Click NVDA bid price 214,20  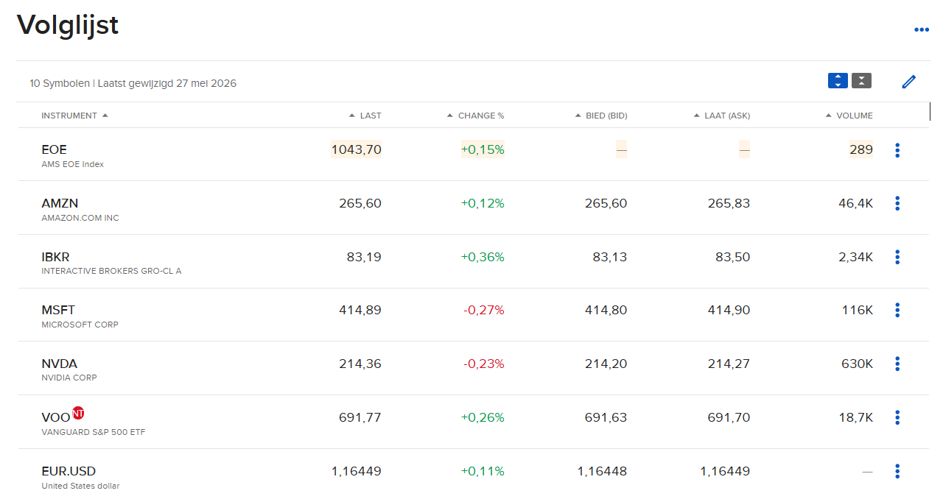click(606, 364)
